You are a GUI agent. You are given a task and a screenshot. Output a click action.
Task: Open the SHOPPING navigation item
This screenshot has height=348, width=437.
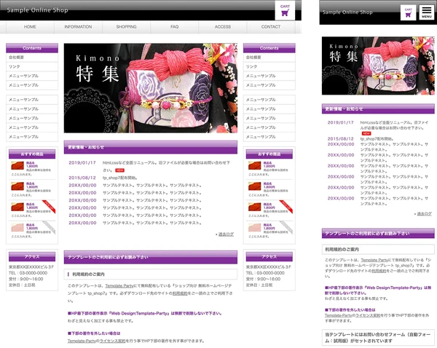[126, 27]
